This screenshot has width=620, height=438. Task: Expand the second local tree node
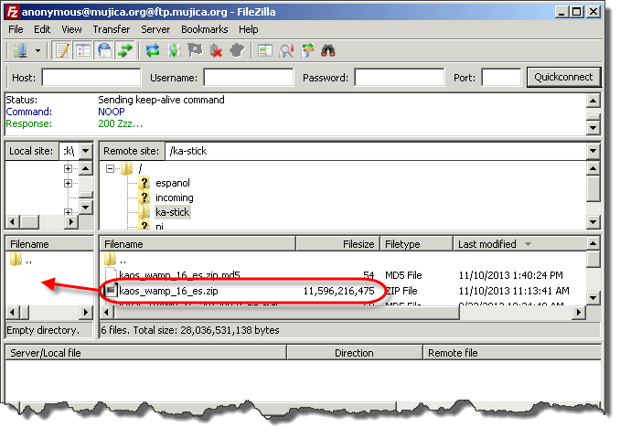[68, 184]
